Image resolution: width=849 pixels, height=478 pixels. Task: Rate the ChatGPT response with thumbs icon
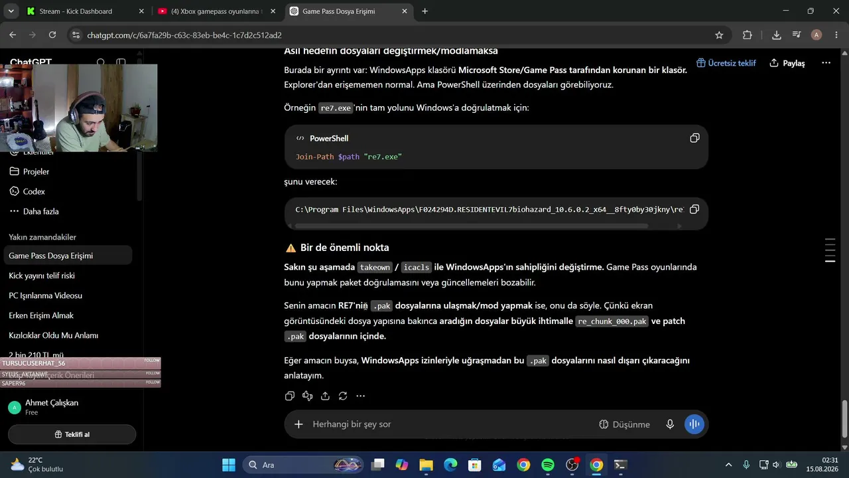click(307, 396)
